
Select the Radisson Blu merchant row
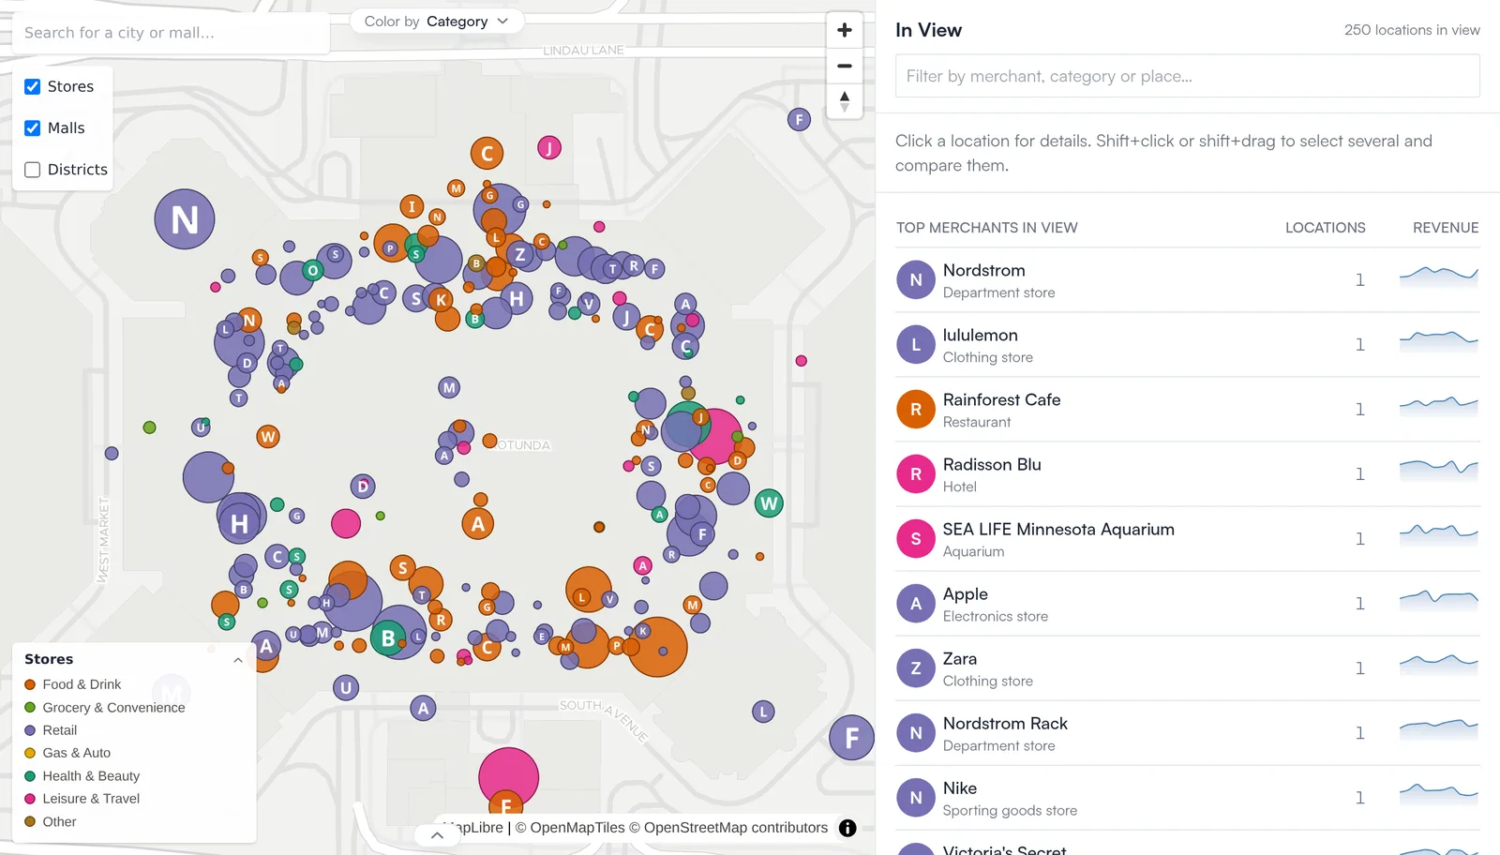tap(1188, 474)
